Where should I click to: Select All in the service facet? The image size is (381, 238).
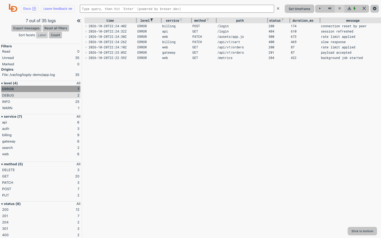78,117
